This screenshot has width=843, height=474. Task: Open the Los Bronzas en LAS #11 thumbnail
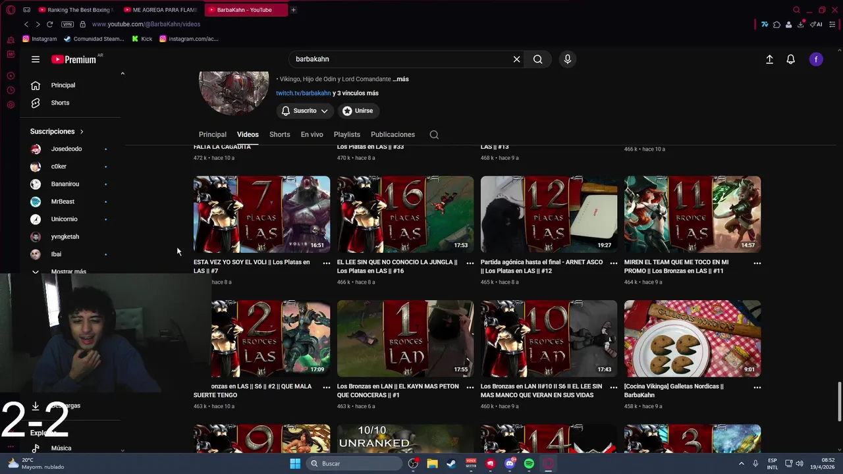pyautogui.click(x=693, y=215)
